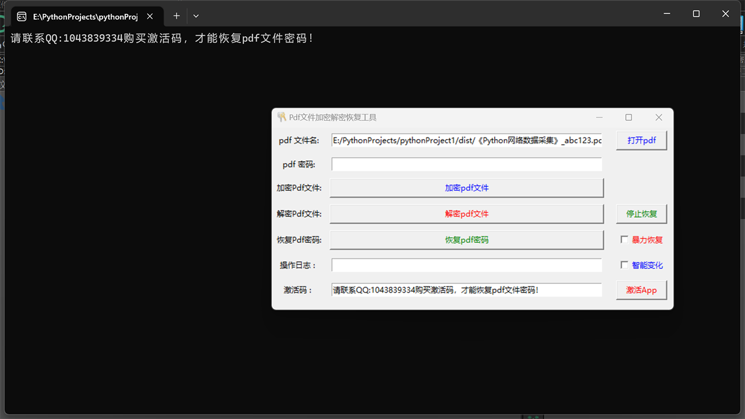
Task: Enable the 智能变化 checkbox
Action: pos(625,265)
